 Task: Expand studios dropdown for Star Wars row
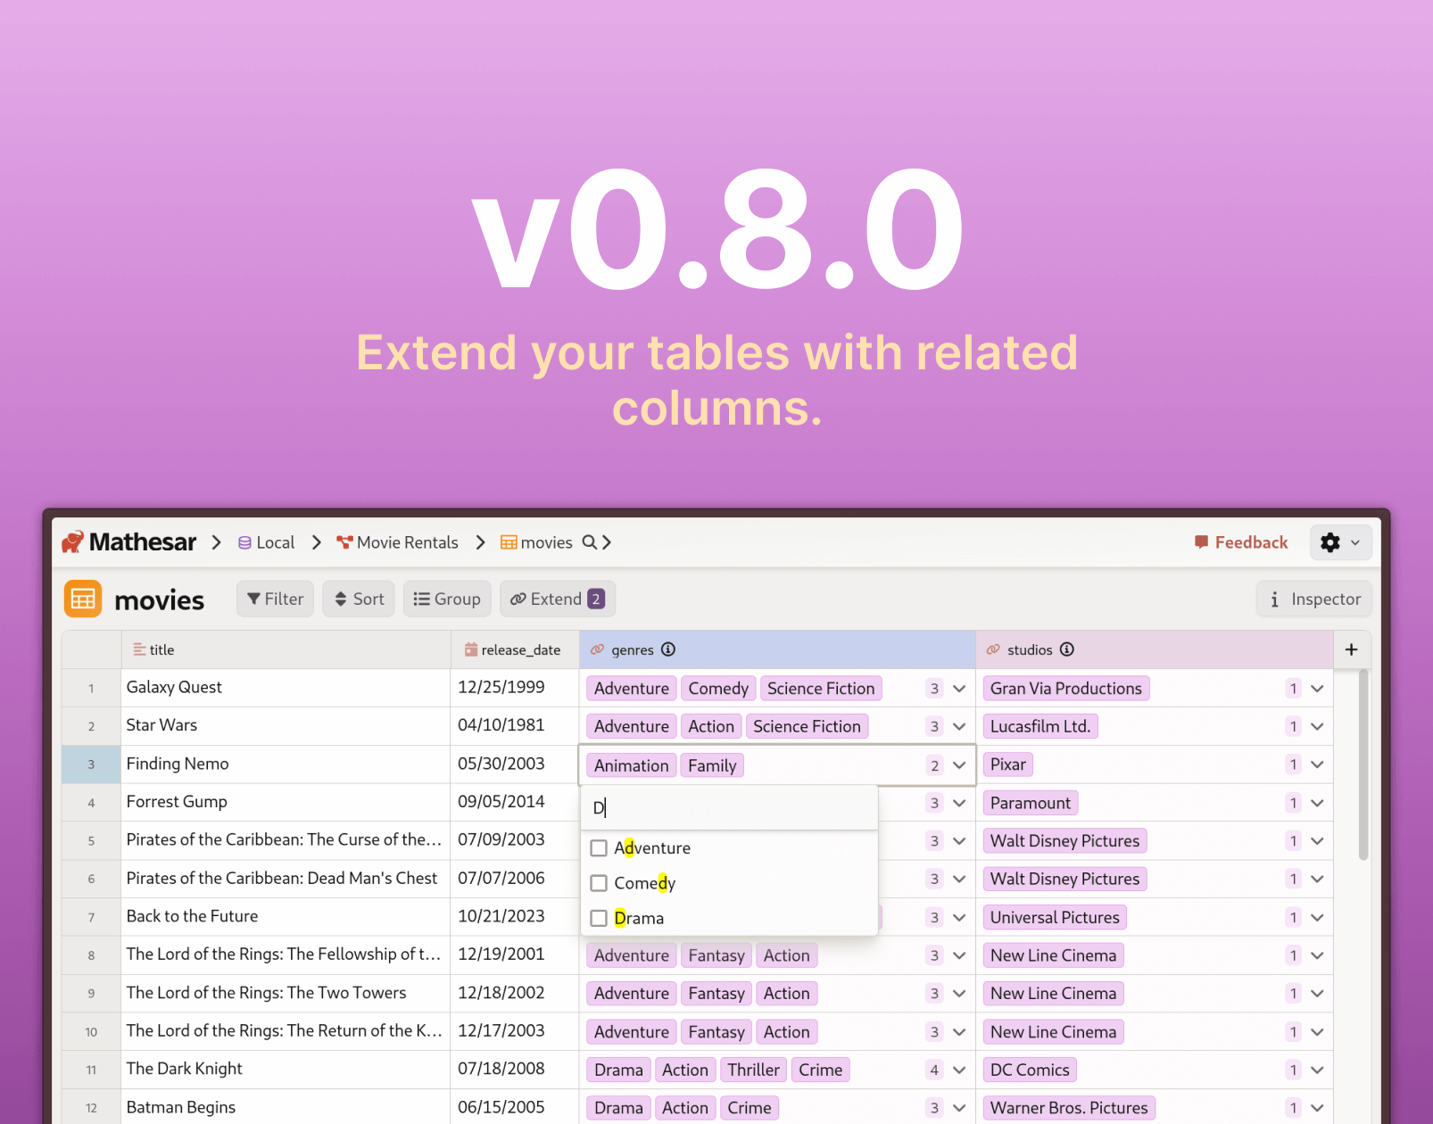click(x=1317, y=726)
